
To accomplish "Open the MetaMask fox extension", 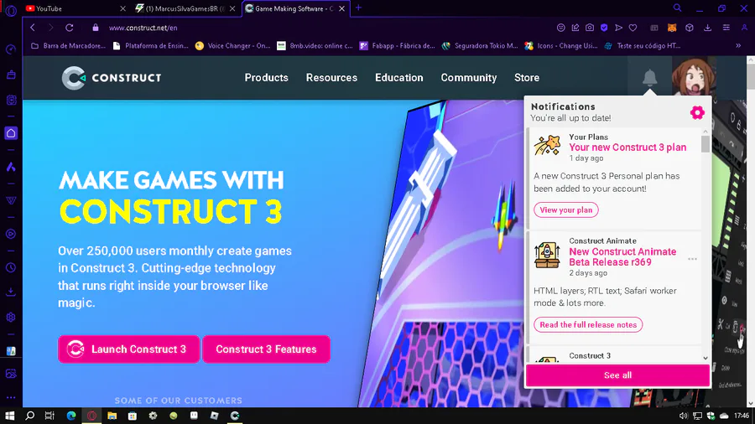I will point(672,28).
